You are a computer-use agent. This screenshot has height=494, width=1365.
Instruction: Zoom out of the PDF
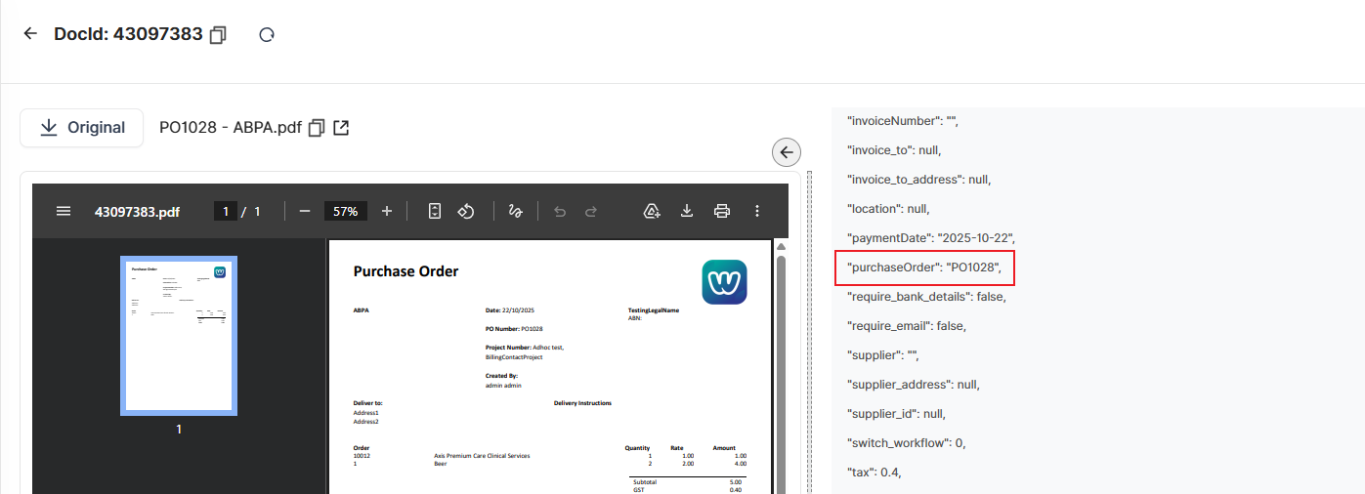[x=305, y=211]
